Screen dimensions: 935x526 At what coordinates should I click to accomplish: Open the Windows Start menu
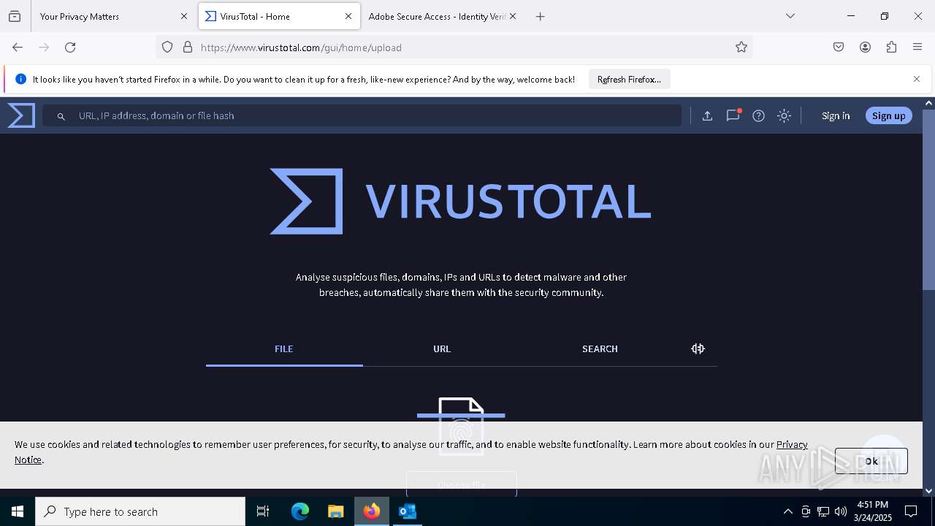coord(18,511)
